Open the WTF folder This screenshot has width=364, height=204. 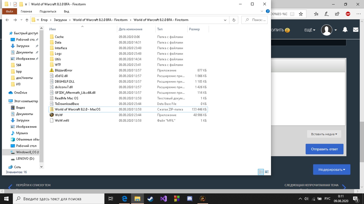click(x=58, y=65)
